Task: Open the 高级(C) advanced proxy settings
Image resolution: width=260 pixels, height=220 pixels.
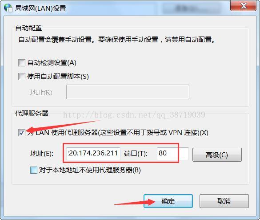Action: tap(217, 155)
